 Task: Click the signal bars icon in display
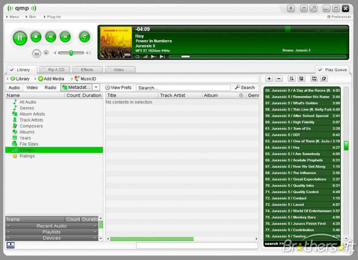coord(145,57)
